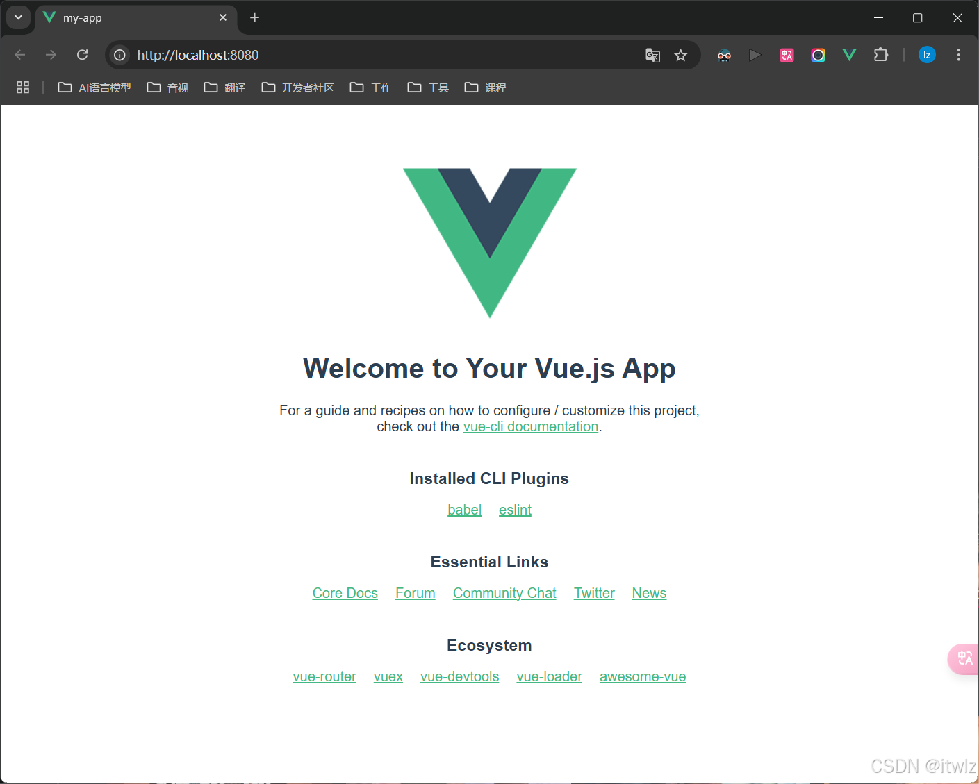This screenshot has height=784, width=979.
Task: Open the apps grid in bookmarks bar
Action: point(23,87)
